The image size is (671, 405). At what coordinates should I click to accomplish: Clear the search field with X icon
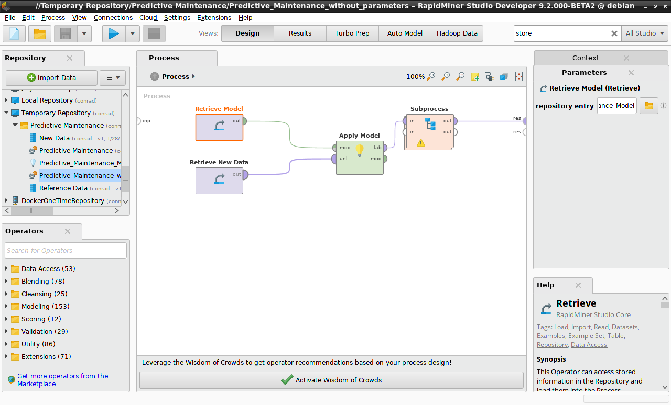pyautogui.click(x=614, y=33)
